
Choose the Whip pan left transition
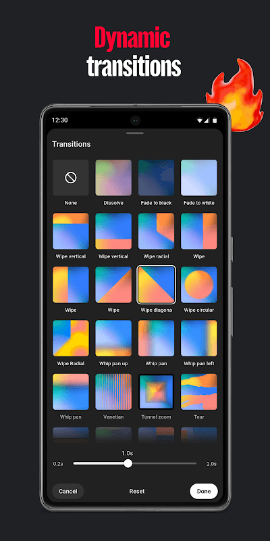[198, 338]
